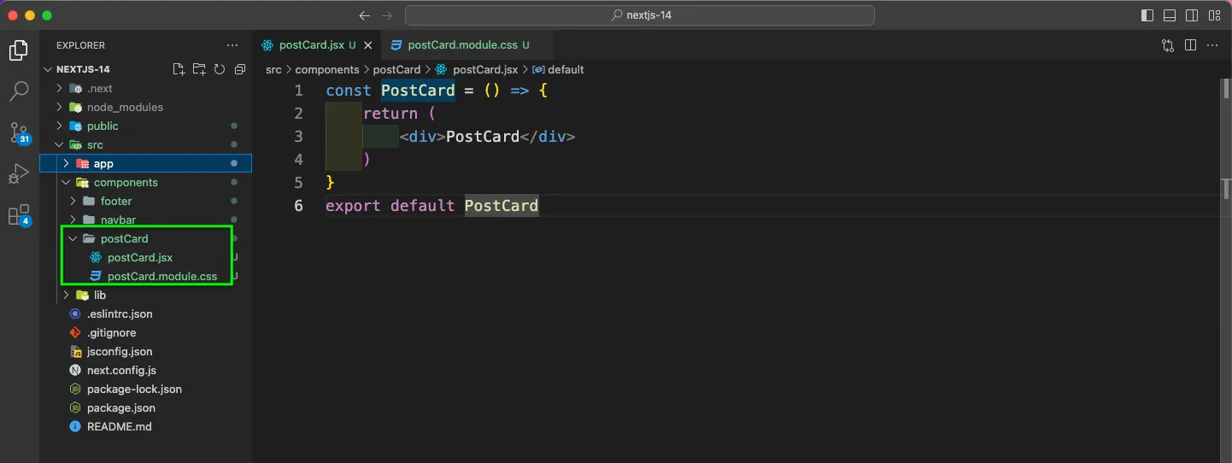
Task: Open the Extensions view with 4 badge
Action: click(x=19, y=215)
